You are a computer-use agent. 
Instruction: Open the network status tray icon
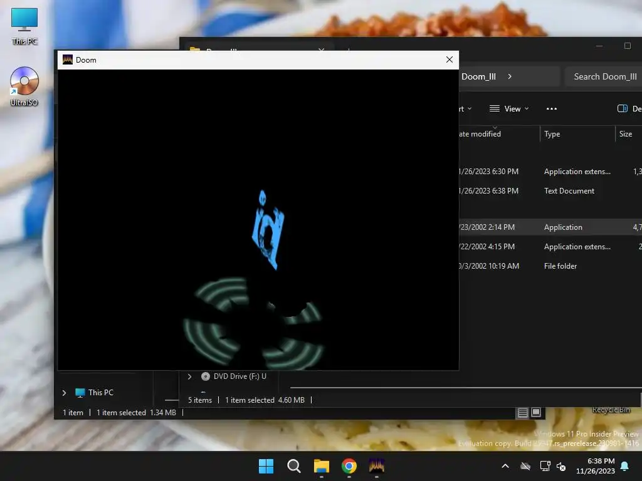545,466
